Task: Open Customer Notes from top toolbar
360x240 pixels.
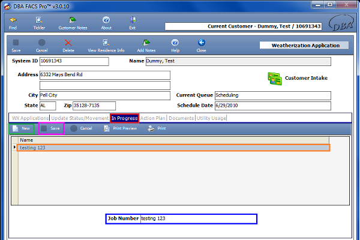Action: [x=73, y=23]
